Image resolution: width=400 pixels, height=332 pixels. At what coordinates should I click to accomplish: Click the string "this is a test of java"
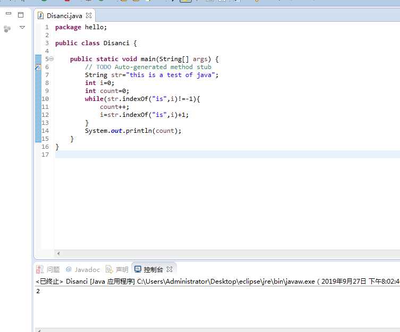171,75
